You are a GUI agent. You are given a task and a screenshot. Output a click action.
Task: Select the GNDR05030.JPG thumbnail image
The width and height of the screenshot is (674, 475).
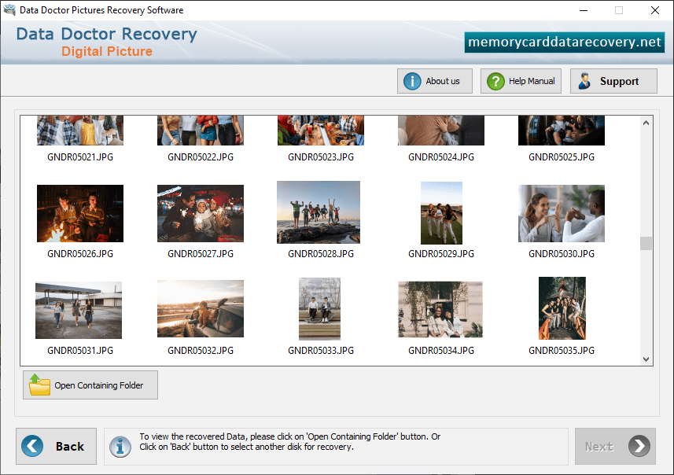pyautogui.click(x=562, y=213)
